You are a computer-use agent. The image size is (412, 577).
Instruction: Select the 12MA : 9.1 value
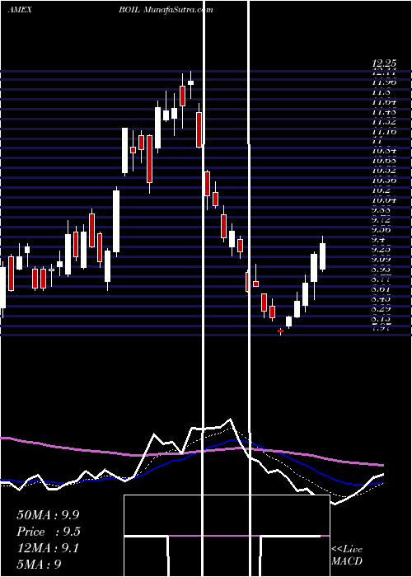48,548
